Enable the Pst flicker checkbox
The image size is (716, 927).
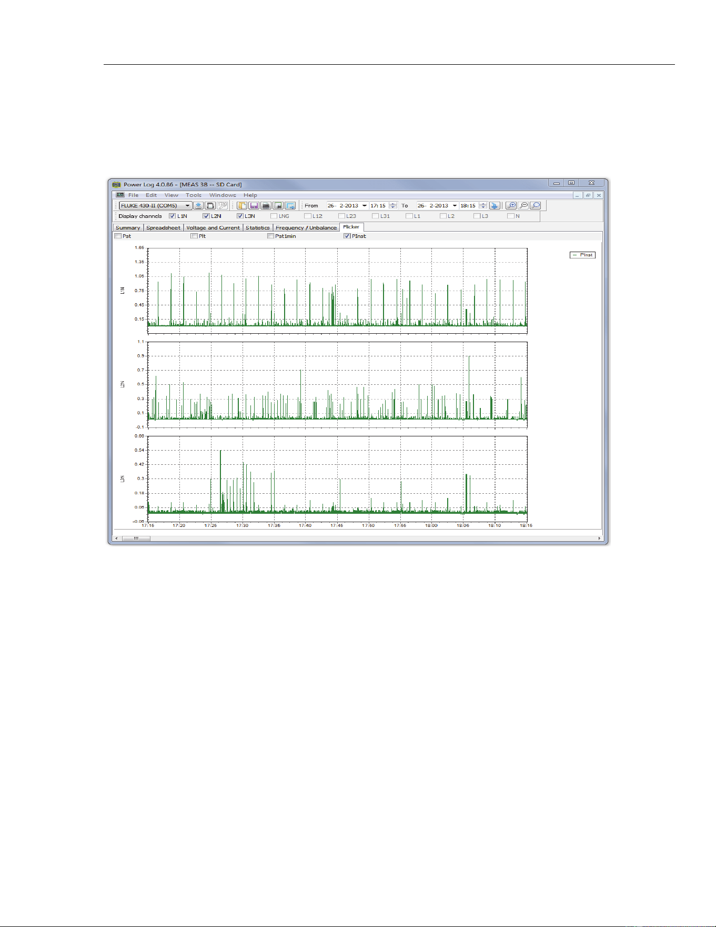[x=118, y=236]
